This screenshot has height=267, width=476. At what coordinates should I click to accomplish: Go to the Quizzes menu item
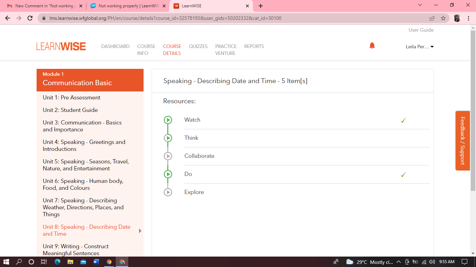click(198, 46)
